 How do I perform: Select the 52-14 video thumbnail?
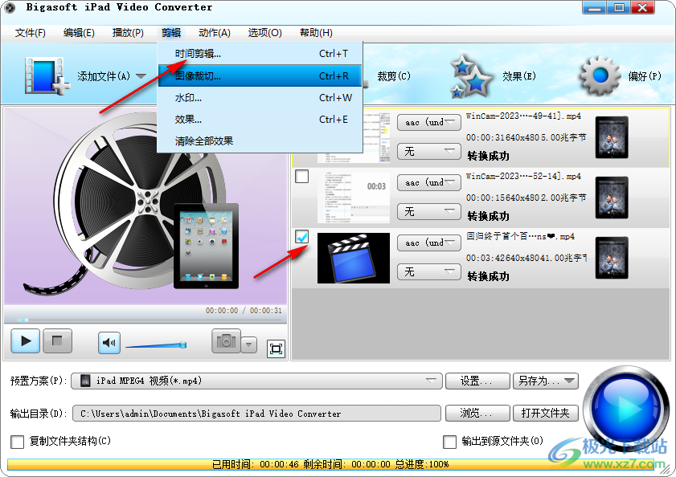(354, 198)
